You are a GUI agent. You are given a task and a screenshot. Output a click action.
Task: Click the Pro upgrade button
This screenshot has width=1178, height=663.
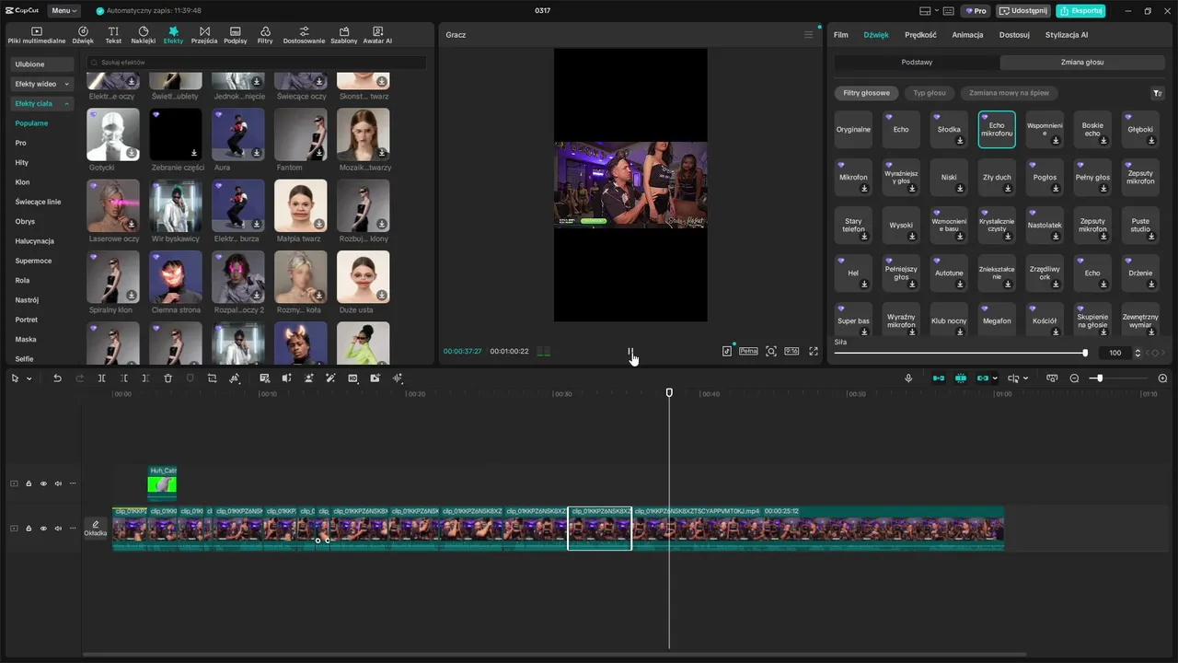coord(976,11)
